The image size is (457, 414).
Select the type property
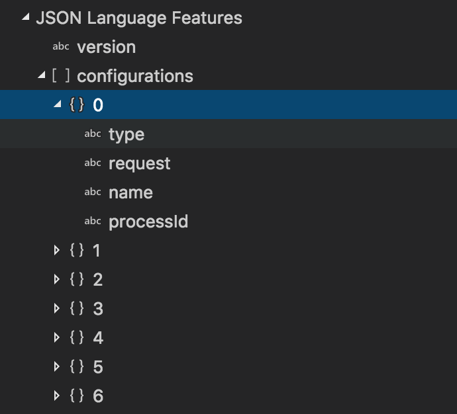127,135
